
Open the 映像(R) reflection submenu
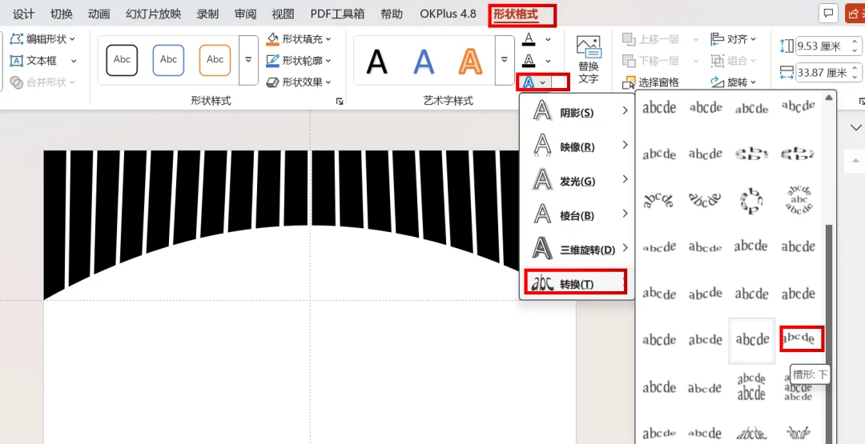click(577, 146)
